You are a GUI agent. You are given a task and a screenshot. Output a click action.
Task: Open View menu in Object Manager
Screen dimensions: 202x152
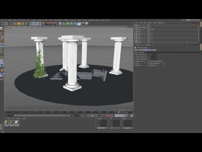tap(145, 23)
